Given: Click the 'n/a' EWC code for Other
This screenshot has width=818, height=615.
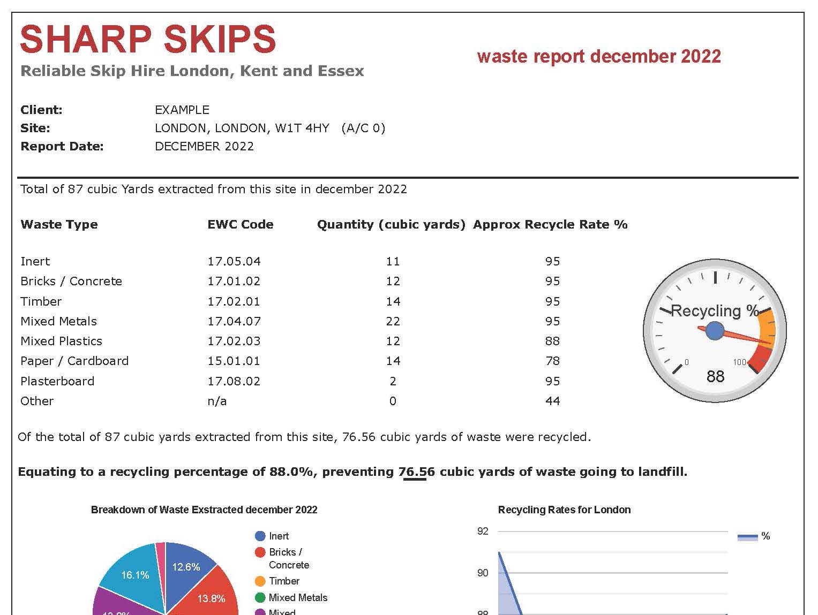Looking at the screenshot, I should pyautogui.click(x=217, y=401).
